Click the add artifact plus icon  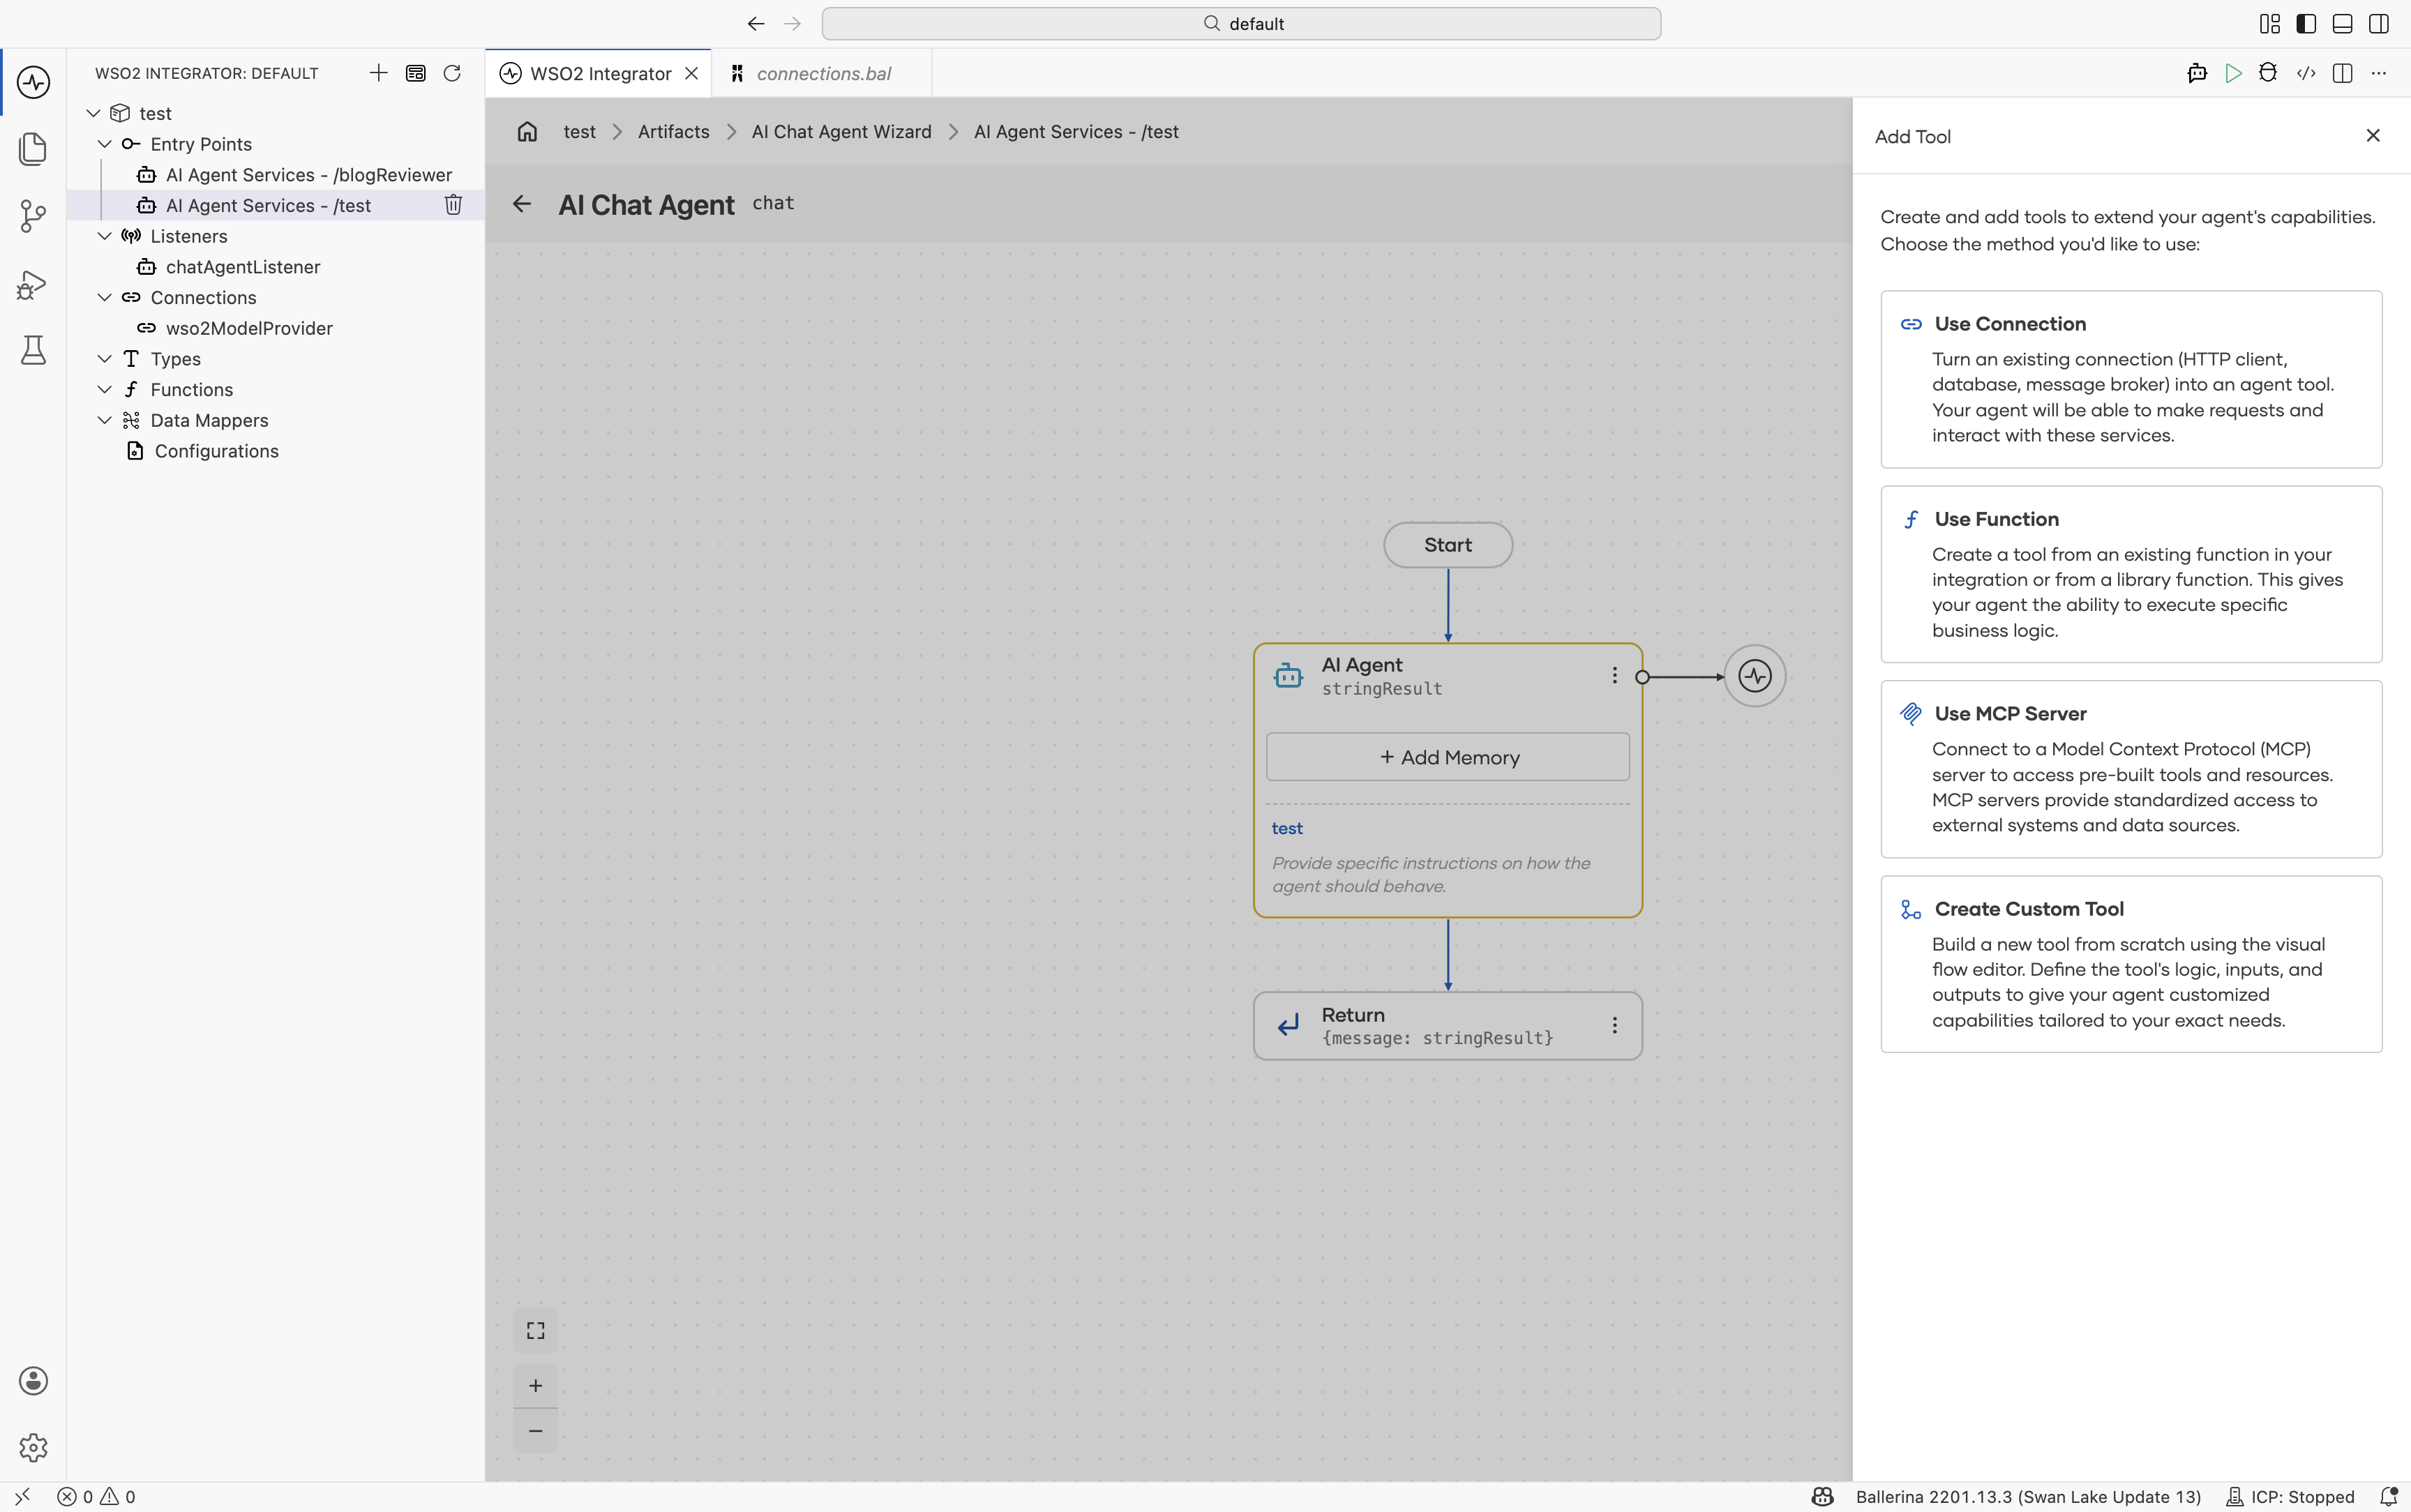click(378, 73)
